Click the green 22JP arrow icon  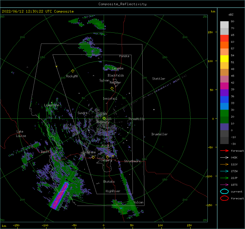pos(224,178)
